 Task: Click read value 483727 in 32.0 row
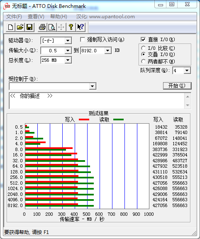tap(180, 161)
